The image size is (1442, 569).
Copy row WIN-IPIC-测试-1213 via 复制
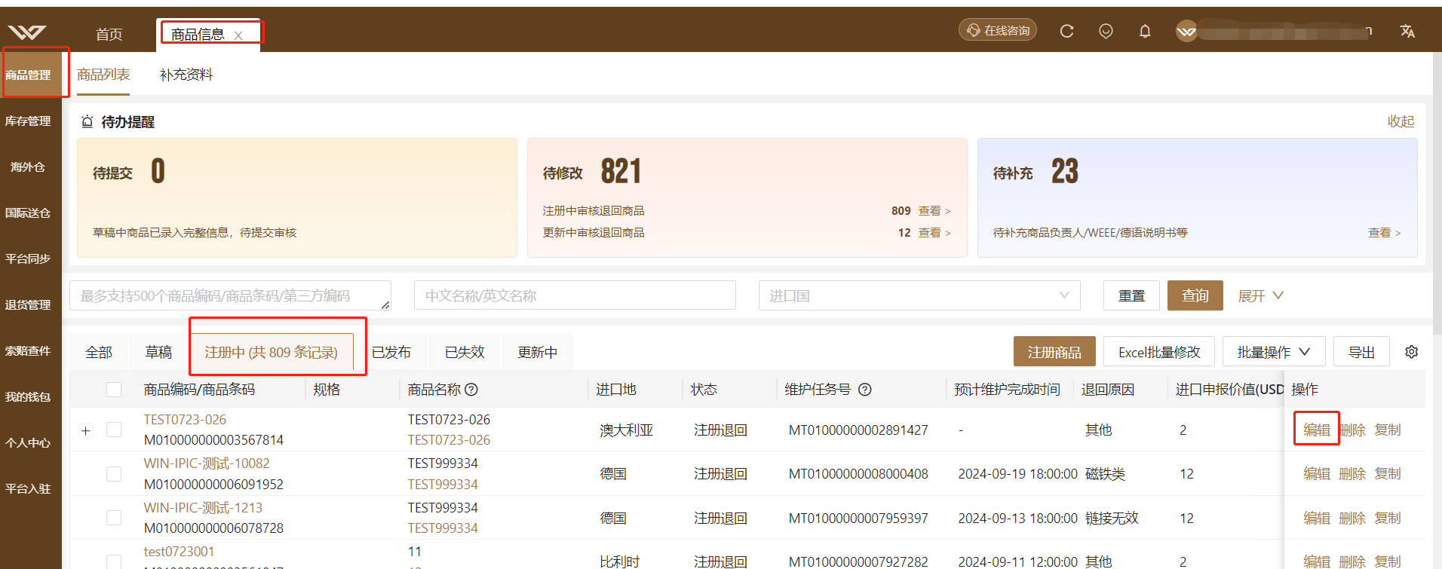(x=1388, y=518)
